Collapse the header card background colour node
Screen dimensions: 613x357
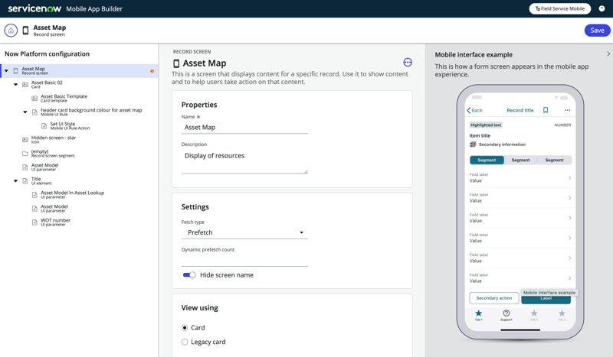click(x=25, y=112)
